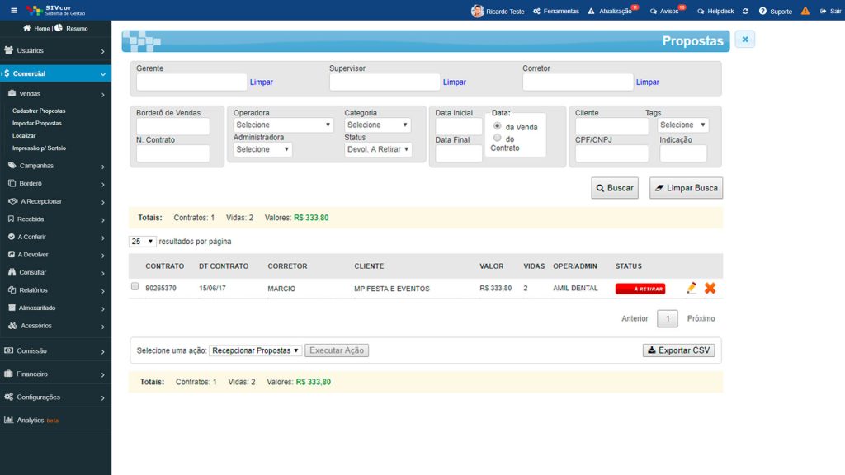Open the A Devolver sidebar menu
The height and width of the screenshot is (475, 845).
click(x=55, y=254)
